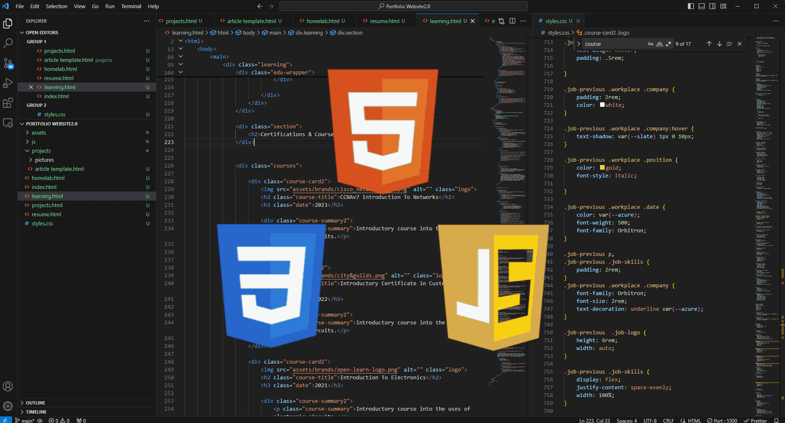Click the white color swatch on line 721
Screen dimensions: 785x423
point(602,105)
